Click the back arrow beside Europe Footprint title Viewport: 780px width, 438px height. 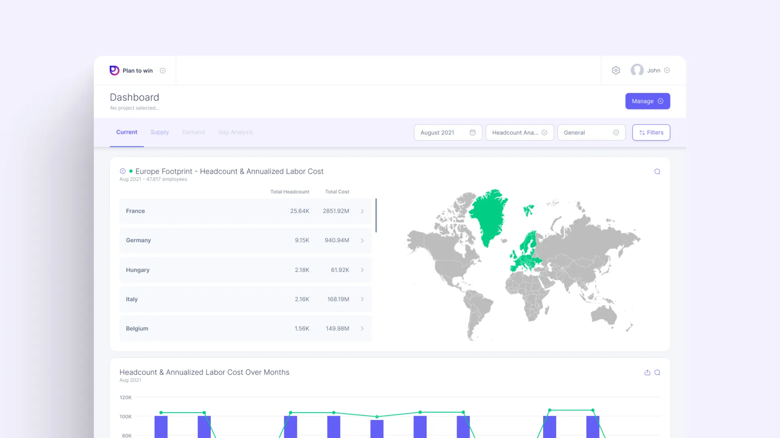click(x=123, y=171)
